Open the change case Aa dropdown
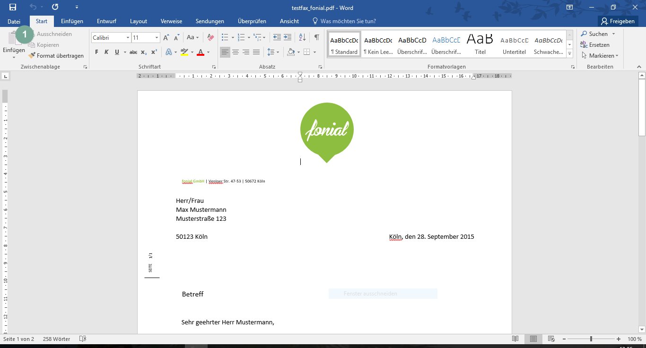The height and width of the screenshot is (348, 646). [192, 37]
